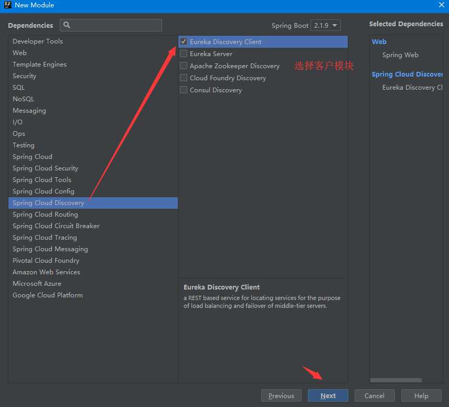Viewport: 449px width, 407px height.
Task: Choose the NoSQL category
Action: point(93,99)
